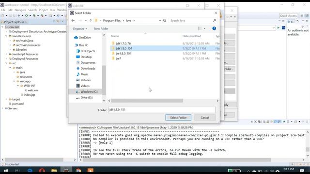Screen dimensions: 310x174
Task: Expand the address bar history dropdown
Action: click(160, 20)
